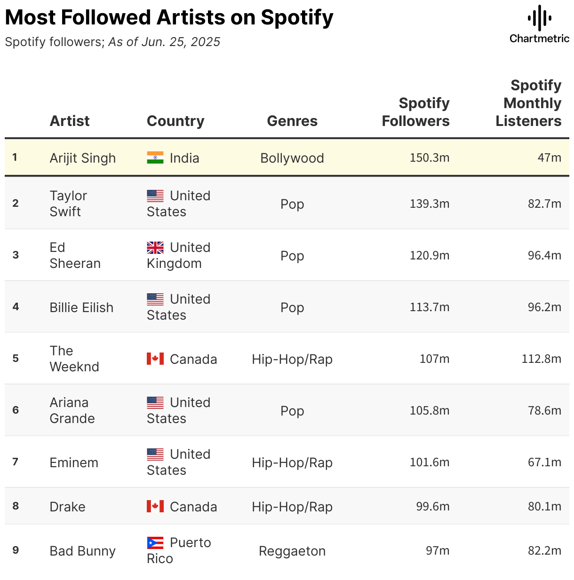
Task: Select the Bad Bunny artist name
Action: 83,551
